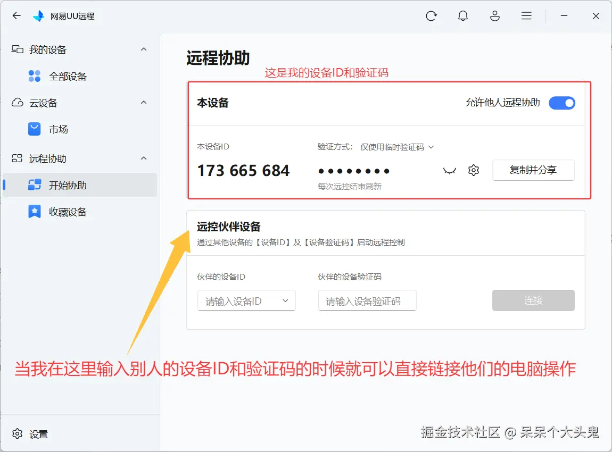Open notifications bell icon
Viewport: 612px width, 452px height.
(463, 16)
